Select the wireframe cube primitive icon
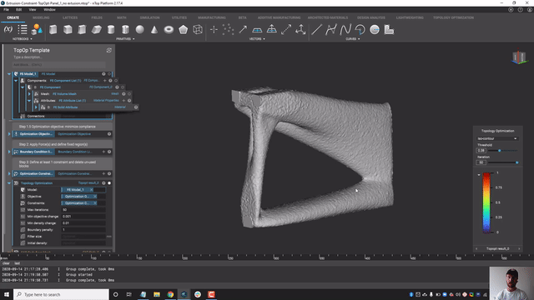This screenshot has width=534, height=300. pos(198,30)
